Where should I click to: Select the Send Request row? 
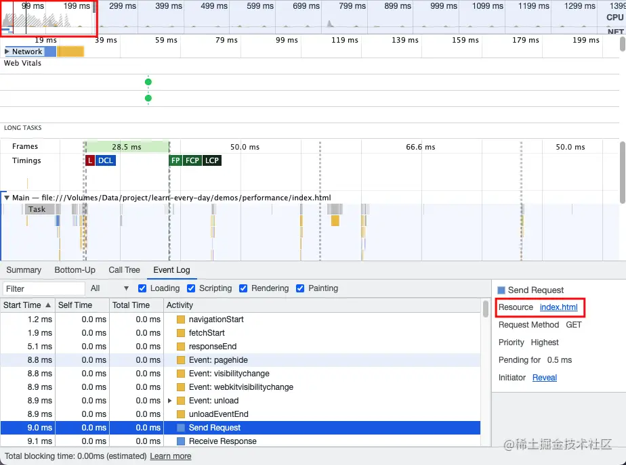coord(241,428)
